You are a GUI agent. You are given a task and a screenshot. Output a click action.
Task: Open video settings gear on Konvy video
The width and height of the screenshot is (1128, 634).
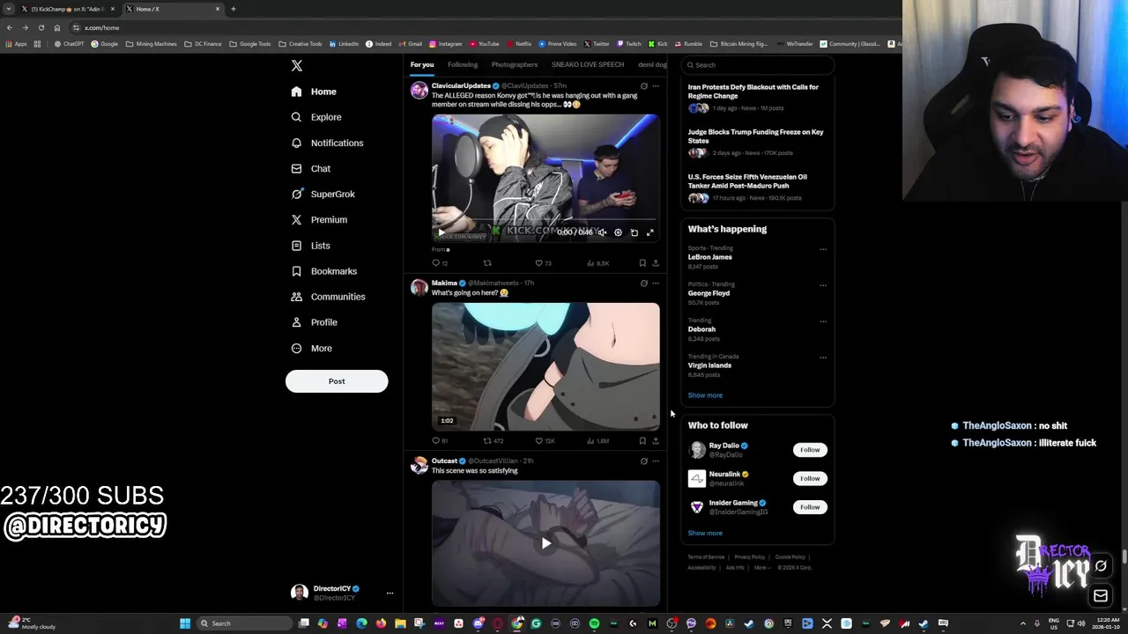tap(618, 232)
